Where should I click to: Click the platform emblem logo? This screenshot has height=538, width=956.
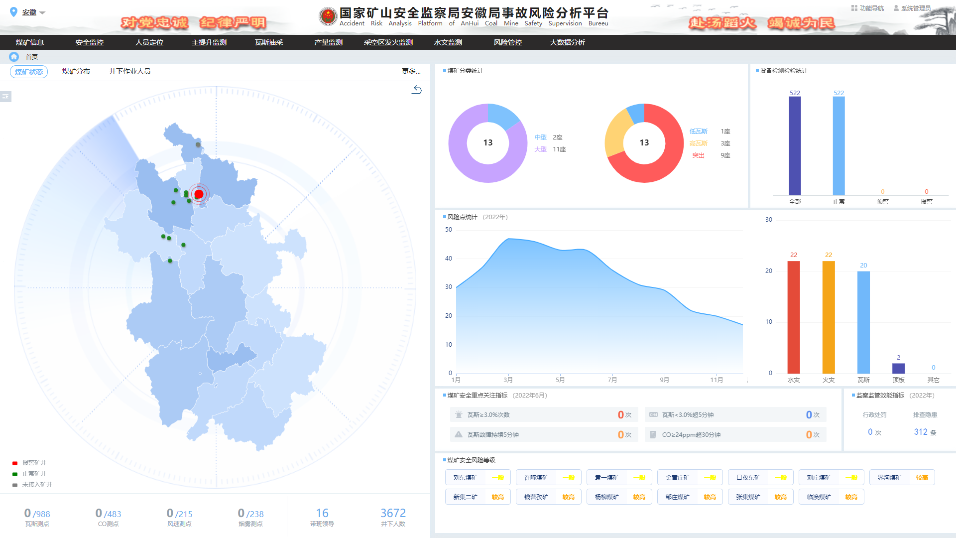[x=328, y=16]
